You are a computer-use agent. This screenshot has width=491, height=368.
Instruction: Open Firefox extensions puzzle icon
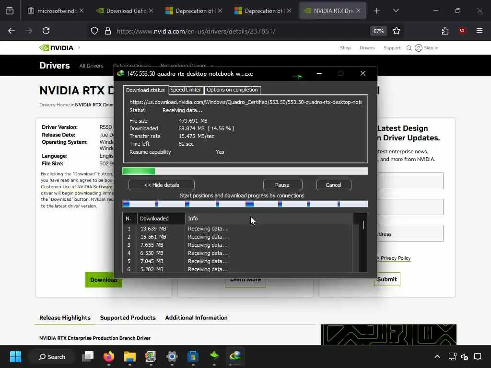(445, 31)
